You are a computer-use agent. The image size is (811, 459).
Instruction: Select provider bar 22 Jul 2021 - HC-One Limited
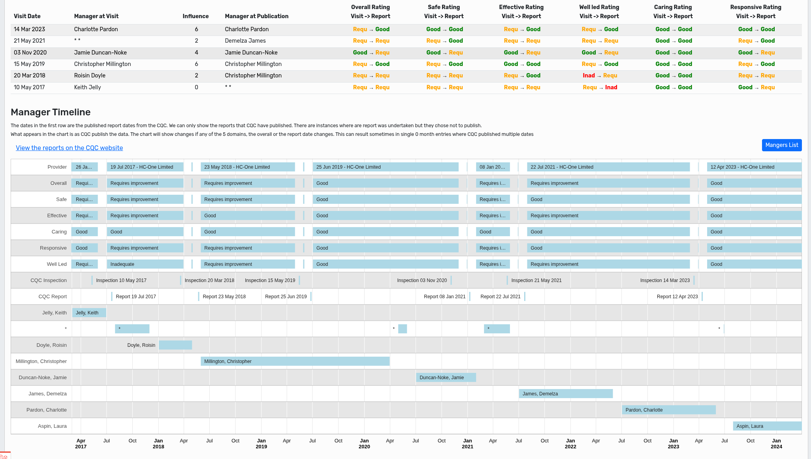pos(608,167)
